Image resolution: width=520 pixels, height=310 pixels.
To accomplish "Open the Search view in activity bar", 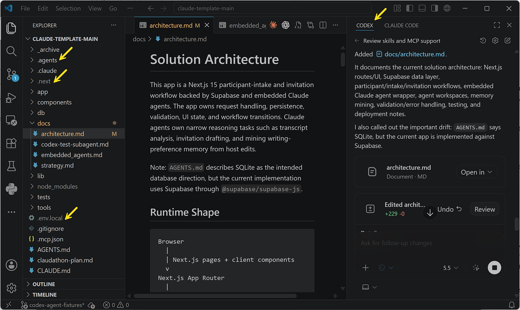I will tap(11, 51).
